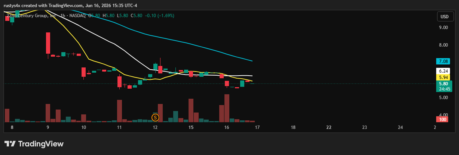Click the 24:45 countdown timer label
Screen dimensions: 459x155
[444, 89]
